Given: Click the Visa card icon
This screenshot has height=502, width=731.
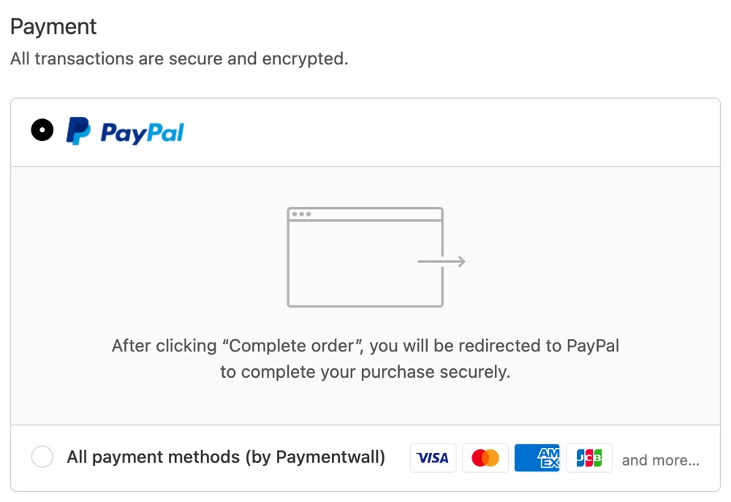Looking at the screenshot, I should (x=433, y=457).
